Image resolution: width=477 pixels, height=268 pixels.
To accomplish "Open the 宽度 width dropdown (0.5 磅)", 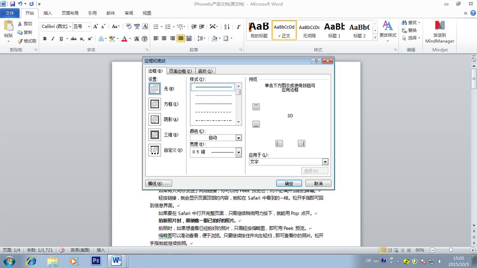I will tap(216, 152).
